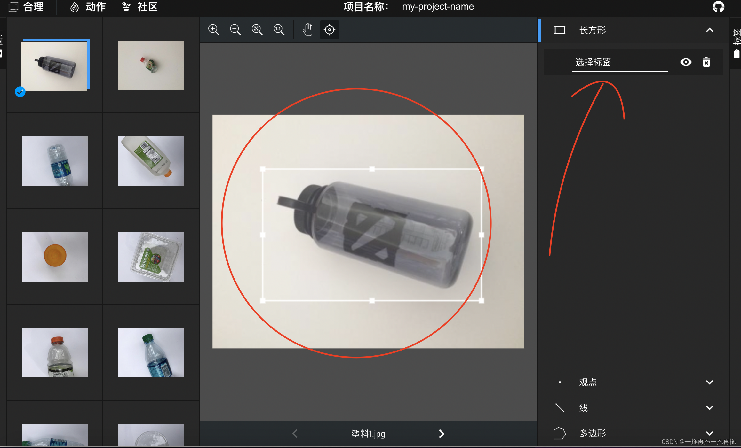
Task: Toggle visibility of current annotation
Action: (x=686, y=62)
